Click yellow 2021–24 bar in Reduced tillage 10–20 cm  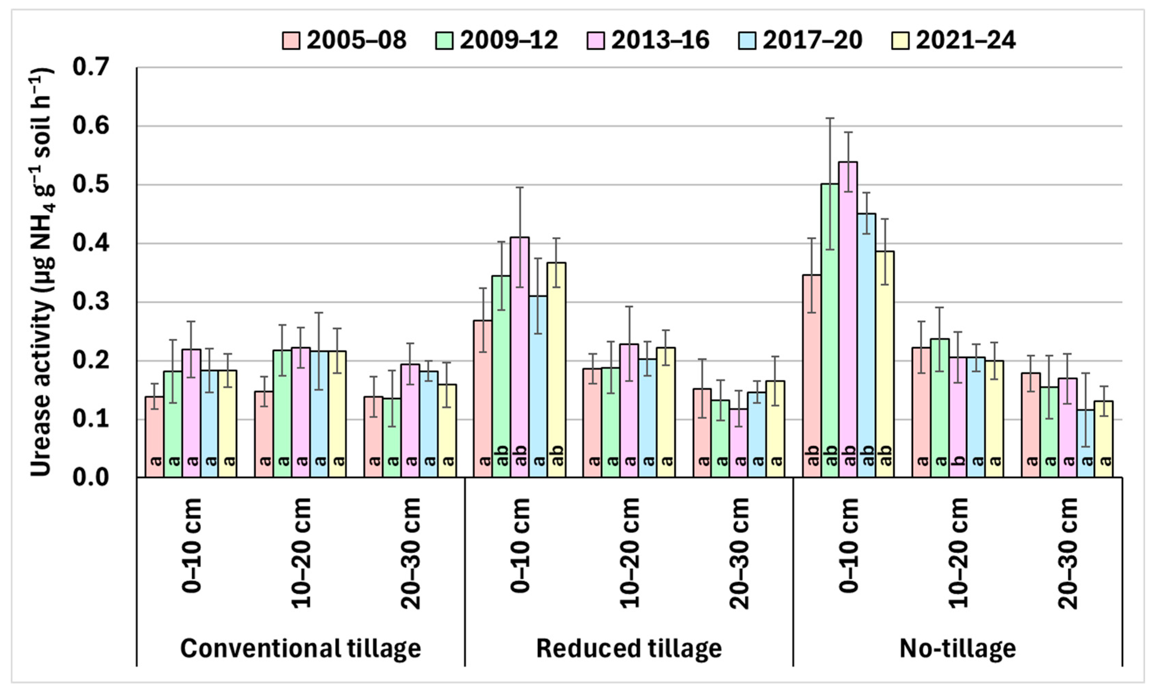(666, 412)
